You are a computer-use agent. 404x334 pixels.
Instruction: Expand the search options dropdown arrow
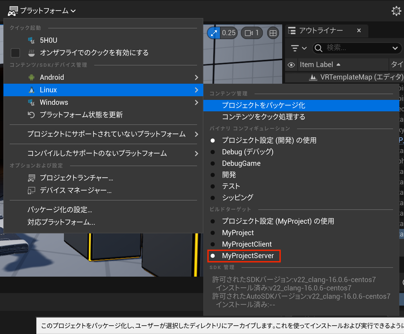395,48
